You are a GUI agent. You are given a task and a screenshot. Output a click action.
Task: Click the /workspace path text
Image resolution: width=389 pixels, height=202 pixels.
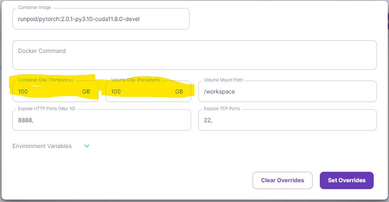click(219, 92)
